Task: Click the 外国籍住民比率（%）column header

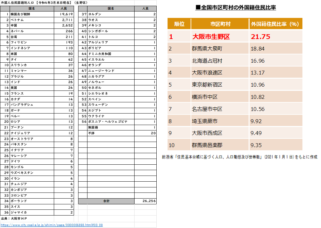Action: tap(275, 24)
